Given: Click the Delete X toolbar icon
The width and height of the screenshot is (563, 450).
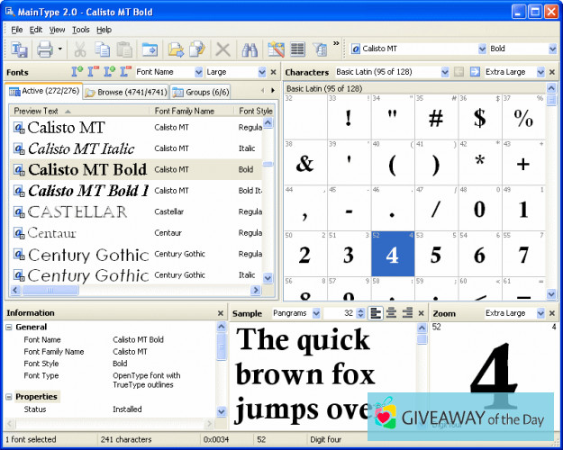Looking at the screenshot, I should 222,49.
